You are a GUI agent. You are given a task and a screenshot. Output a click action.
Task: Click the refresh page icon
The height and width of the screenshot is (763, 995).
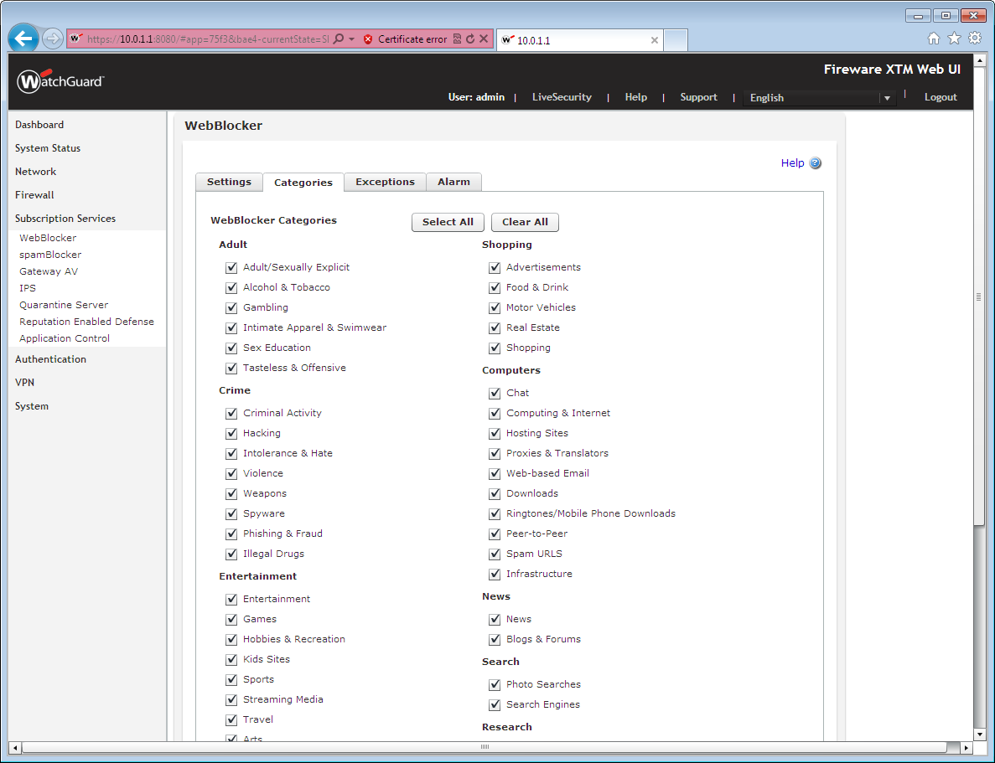470,39
